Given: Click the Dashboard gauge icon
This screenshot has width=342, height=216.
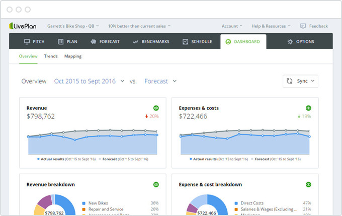Looking at the screenshot, I should click(228, 42).
